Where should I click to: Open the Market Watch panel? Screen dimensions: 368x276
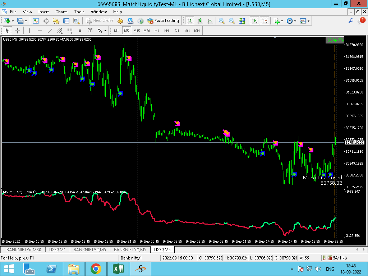pyautogui.click(x=36, y=21)
